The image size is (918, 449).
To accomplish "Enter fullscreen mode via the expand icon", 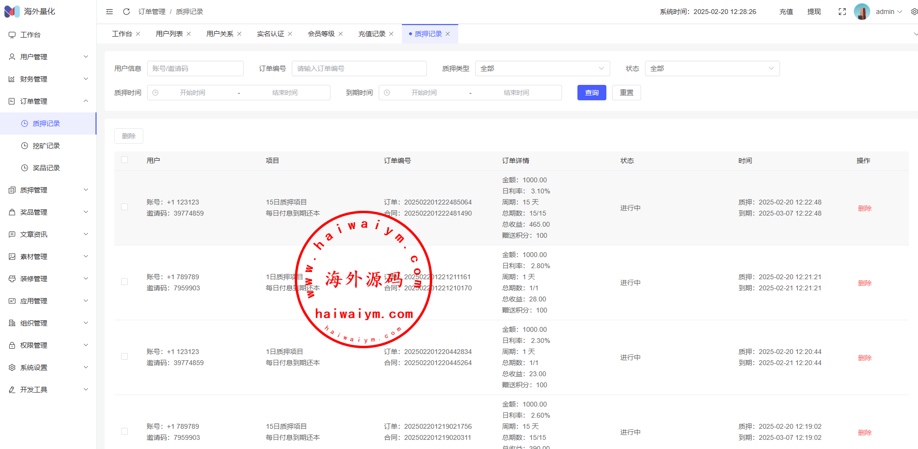I will click(842, 12).
